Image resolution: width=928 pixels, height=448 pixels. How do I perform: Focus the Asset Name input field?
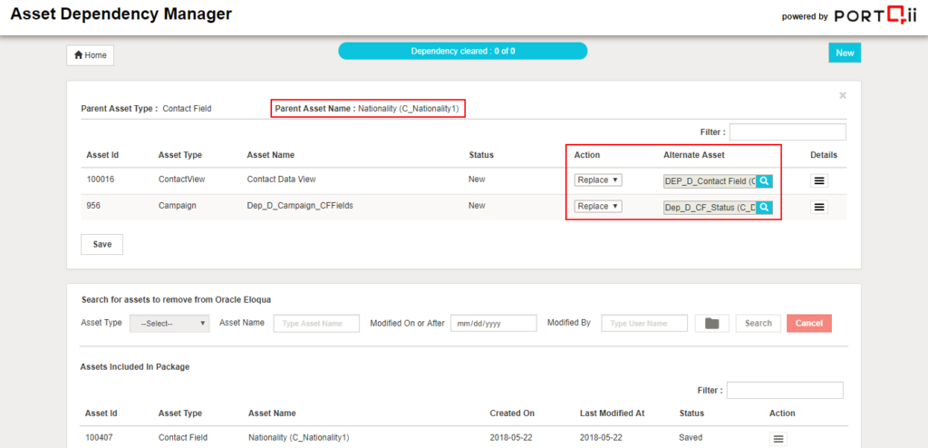click(x=316, y=323)
